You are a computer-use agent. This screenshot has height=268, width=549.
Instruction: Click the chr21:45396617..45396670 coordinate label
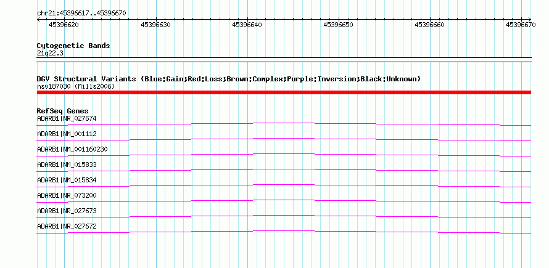pos(81,14)
